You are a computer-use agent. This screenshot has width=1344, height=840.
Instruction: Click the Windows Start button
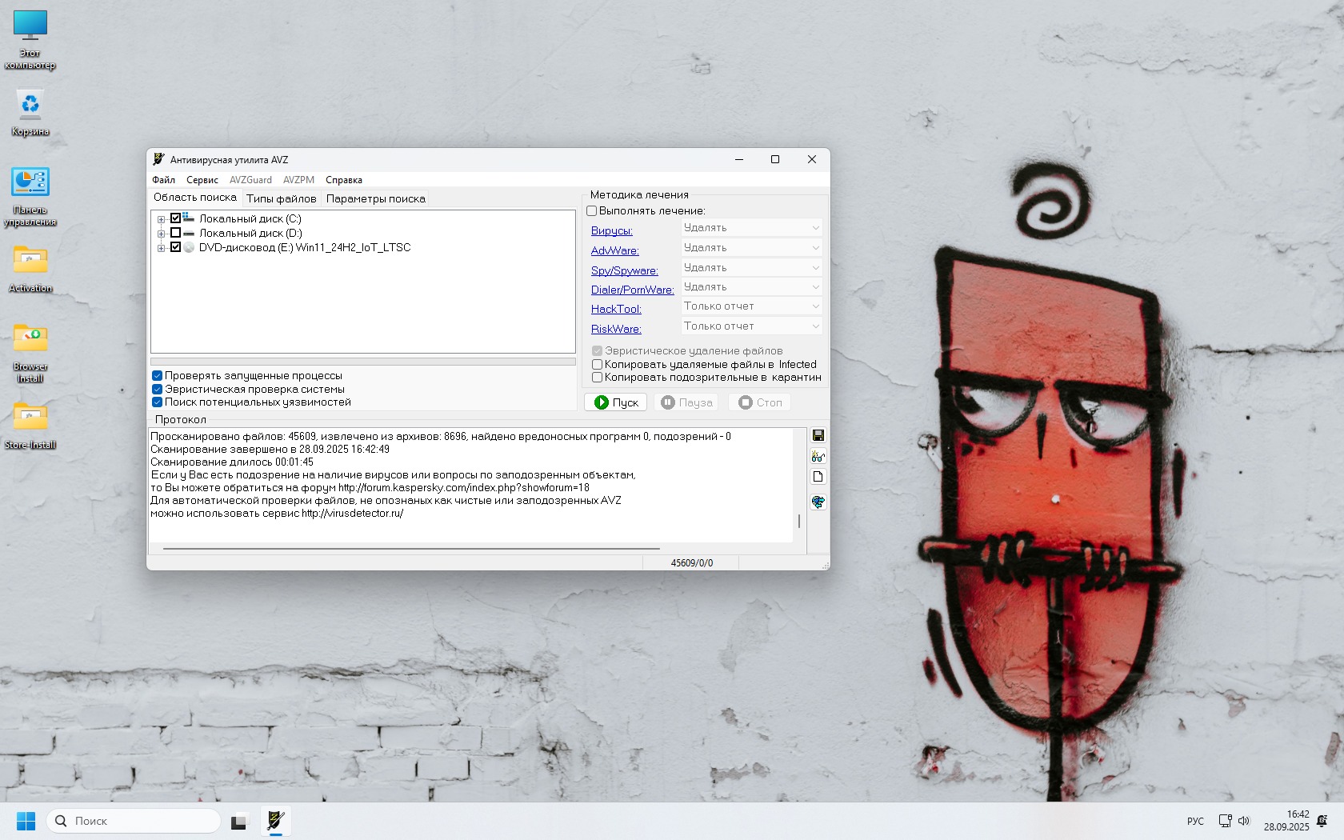(x=26, y=821)
